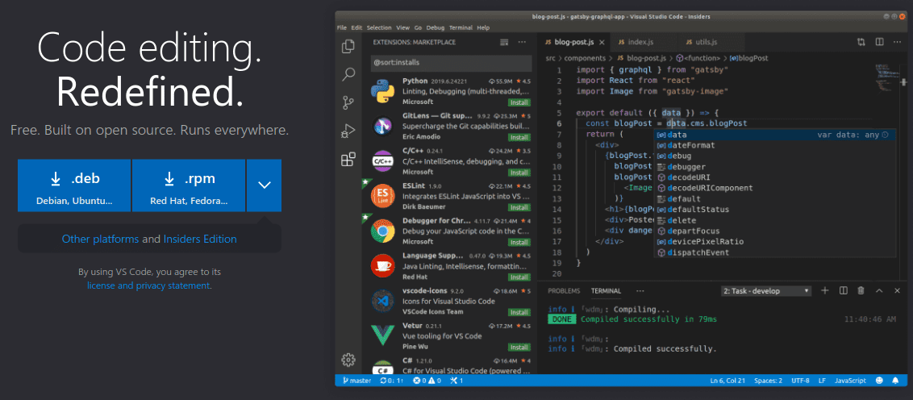The image size is (913, 400).
Task: Open the Explorer view in the activity bar
Action: (348, 46)
